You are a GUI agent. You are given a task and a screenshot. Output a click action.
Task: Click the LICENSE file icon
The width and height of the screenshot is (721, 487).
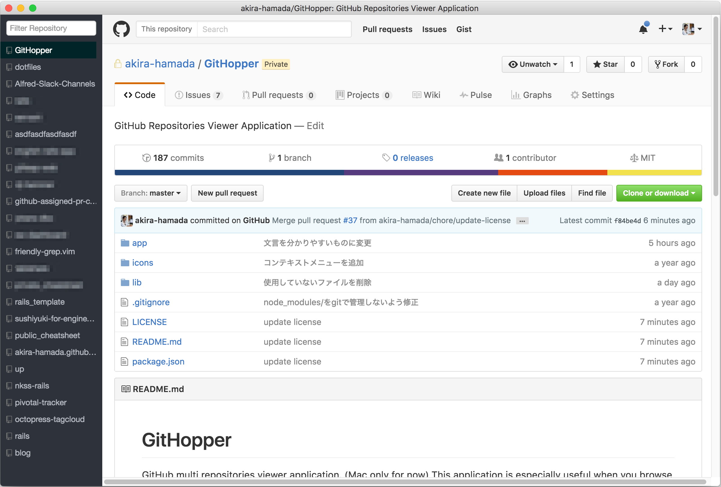[x=124, y=322]
